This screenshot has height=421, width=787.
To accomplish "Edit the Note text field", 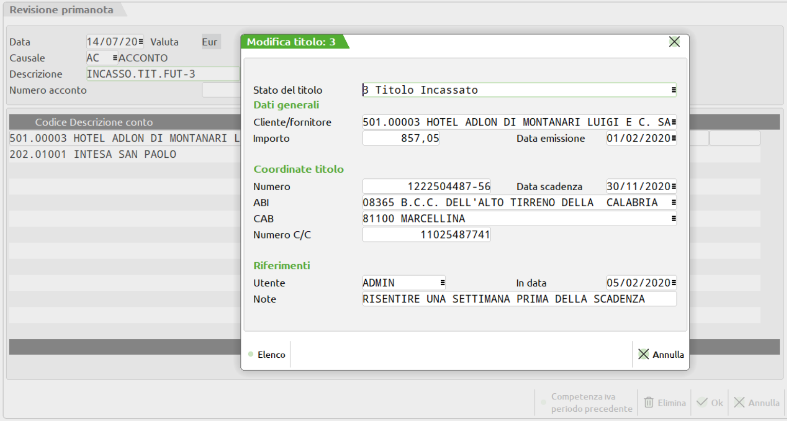I will (519, 299).
